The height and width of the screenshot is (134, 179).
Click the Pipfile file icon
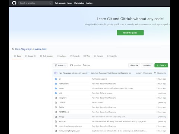(x=56, y=107)
